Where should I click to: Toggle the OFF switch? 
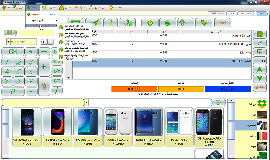(x=47, y=42)
